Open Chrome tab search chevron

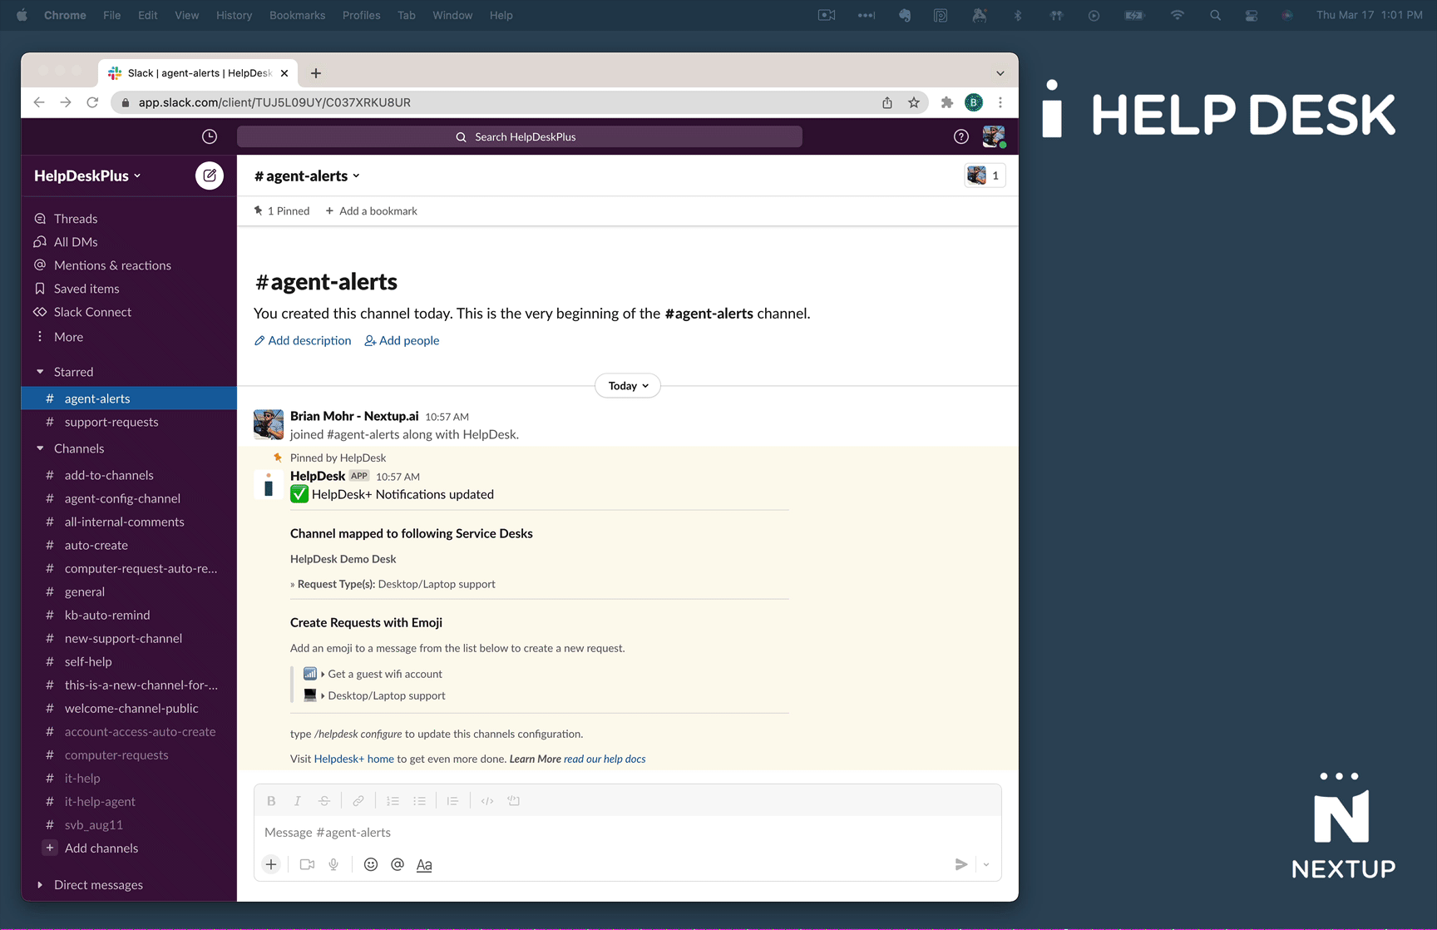coord(1000,73)
